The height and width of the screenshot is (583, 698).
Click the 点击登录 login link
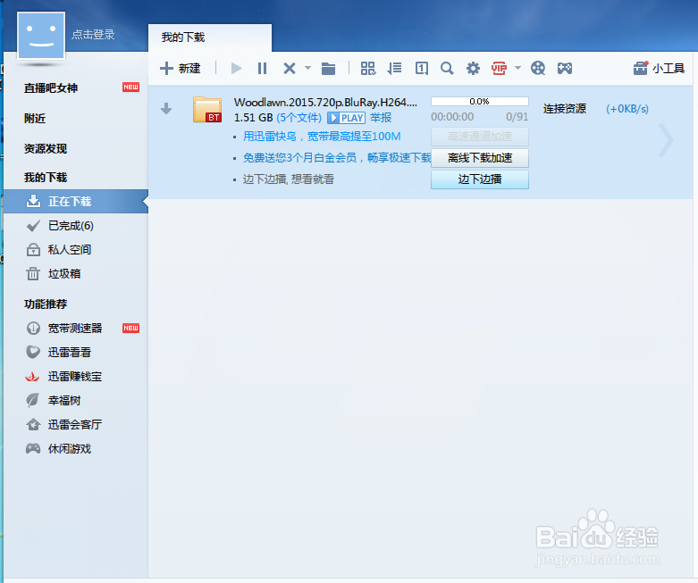click(x=93, y=35)
